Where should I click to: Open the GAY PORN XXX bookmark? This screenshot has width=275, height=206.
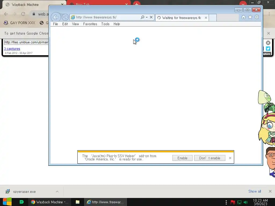20,23
